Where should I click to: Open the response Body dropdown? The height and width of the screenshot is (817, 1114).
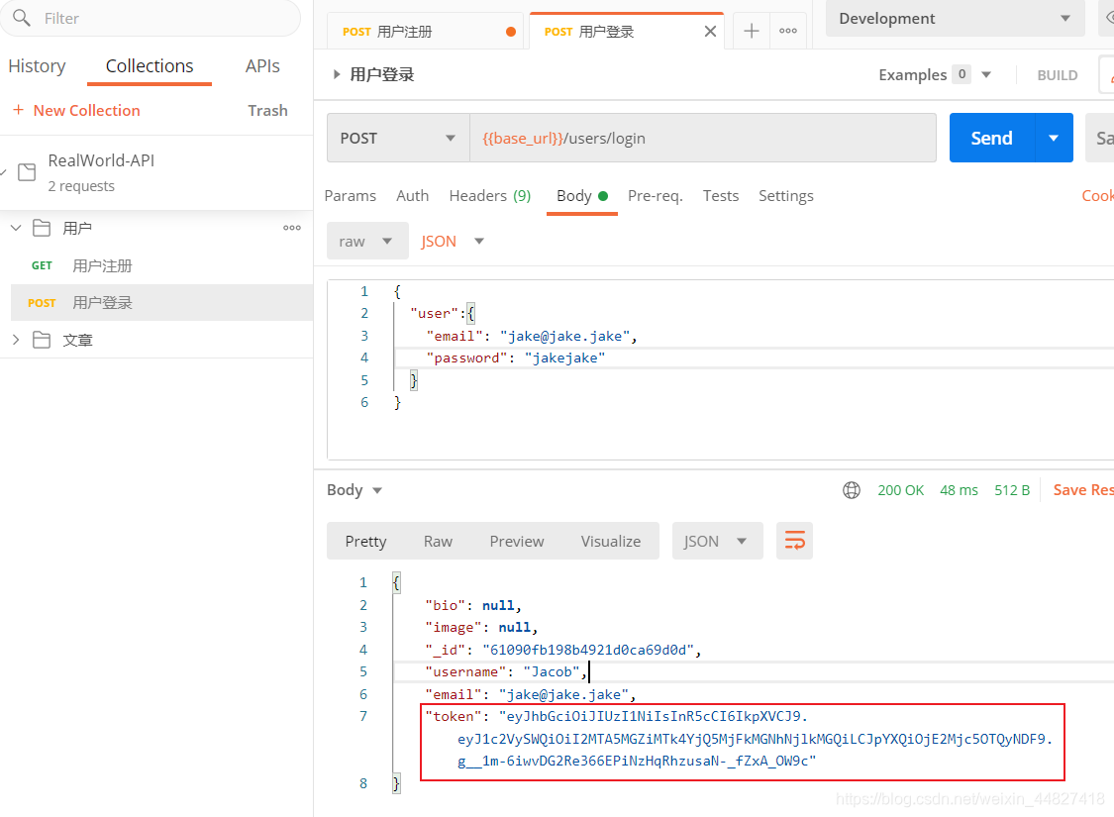(x=354, y=490)
